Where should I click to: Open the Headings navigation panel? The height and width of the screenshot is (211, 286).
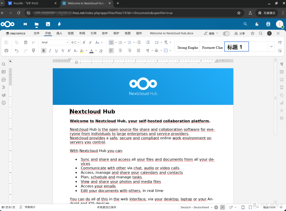3,87
